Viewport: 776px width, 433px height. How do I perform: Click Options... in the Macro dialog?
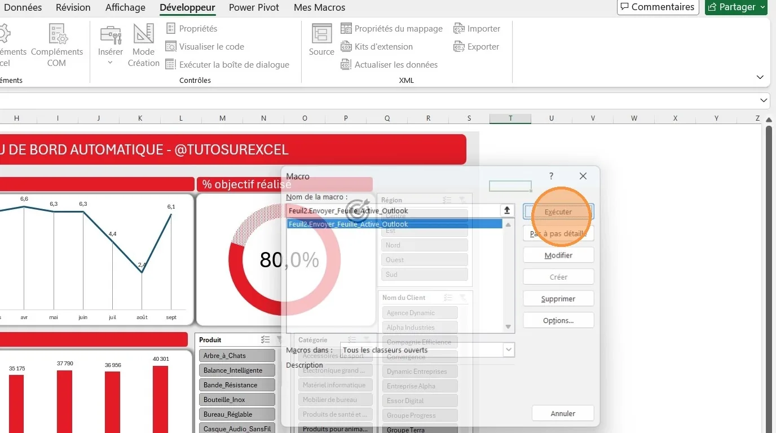pos(558,320)
